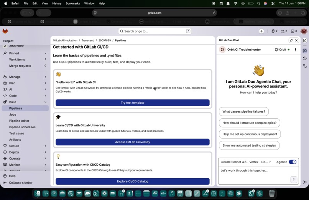Expand the Monitor section
309x200 pixels.
(25, 165)
